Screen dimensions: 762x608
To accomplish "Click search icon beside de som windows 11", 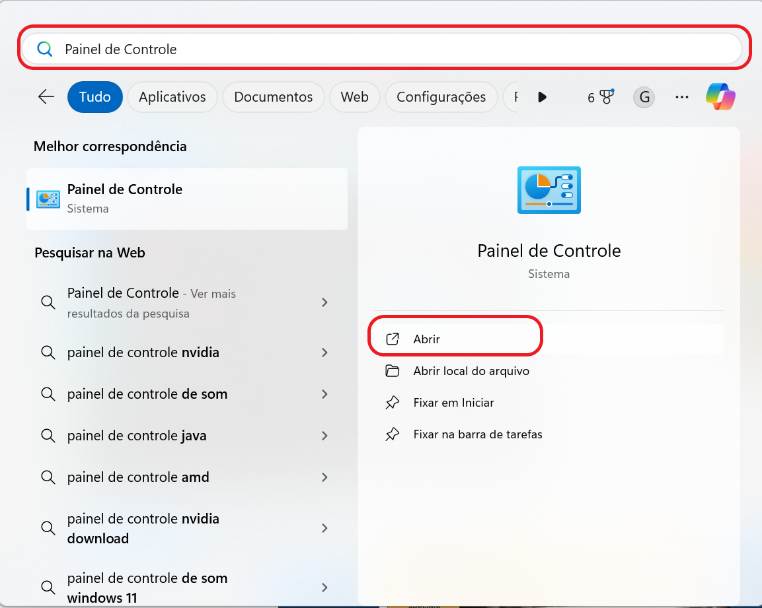I will [x=48, y=588].
